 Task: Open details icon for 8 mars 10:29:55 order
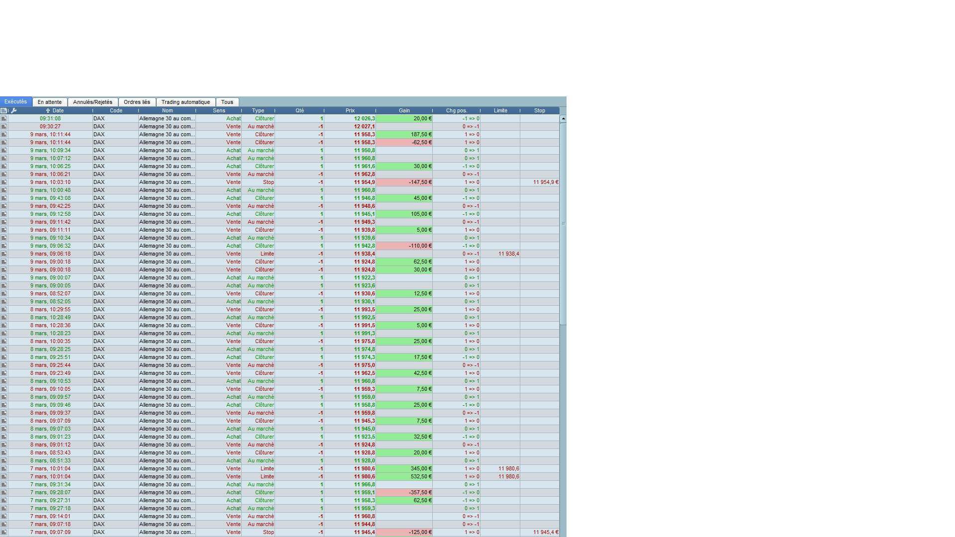click(3, 310)
